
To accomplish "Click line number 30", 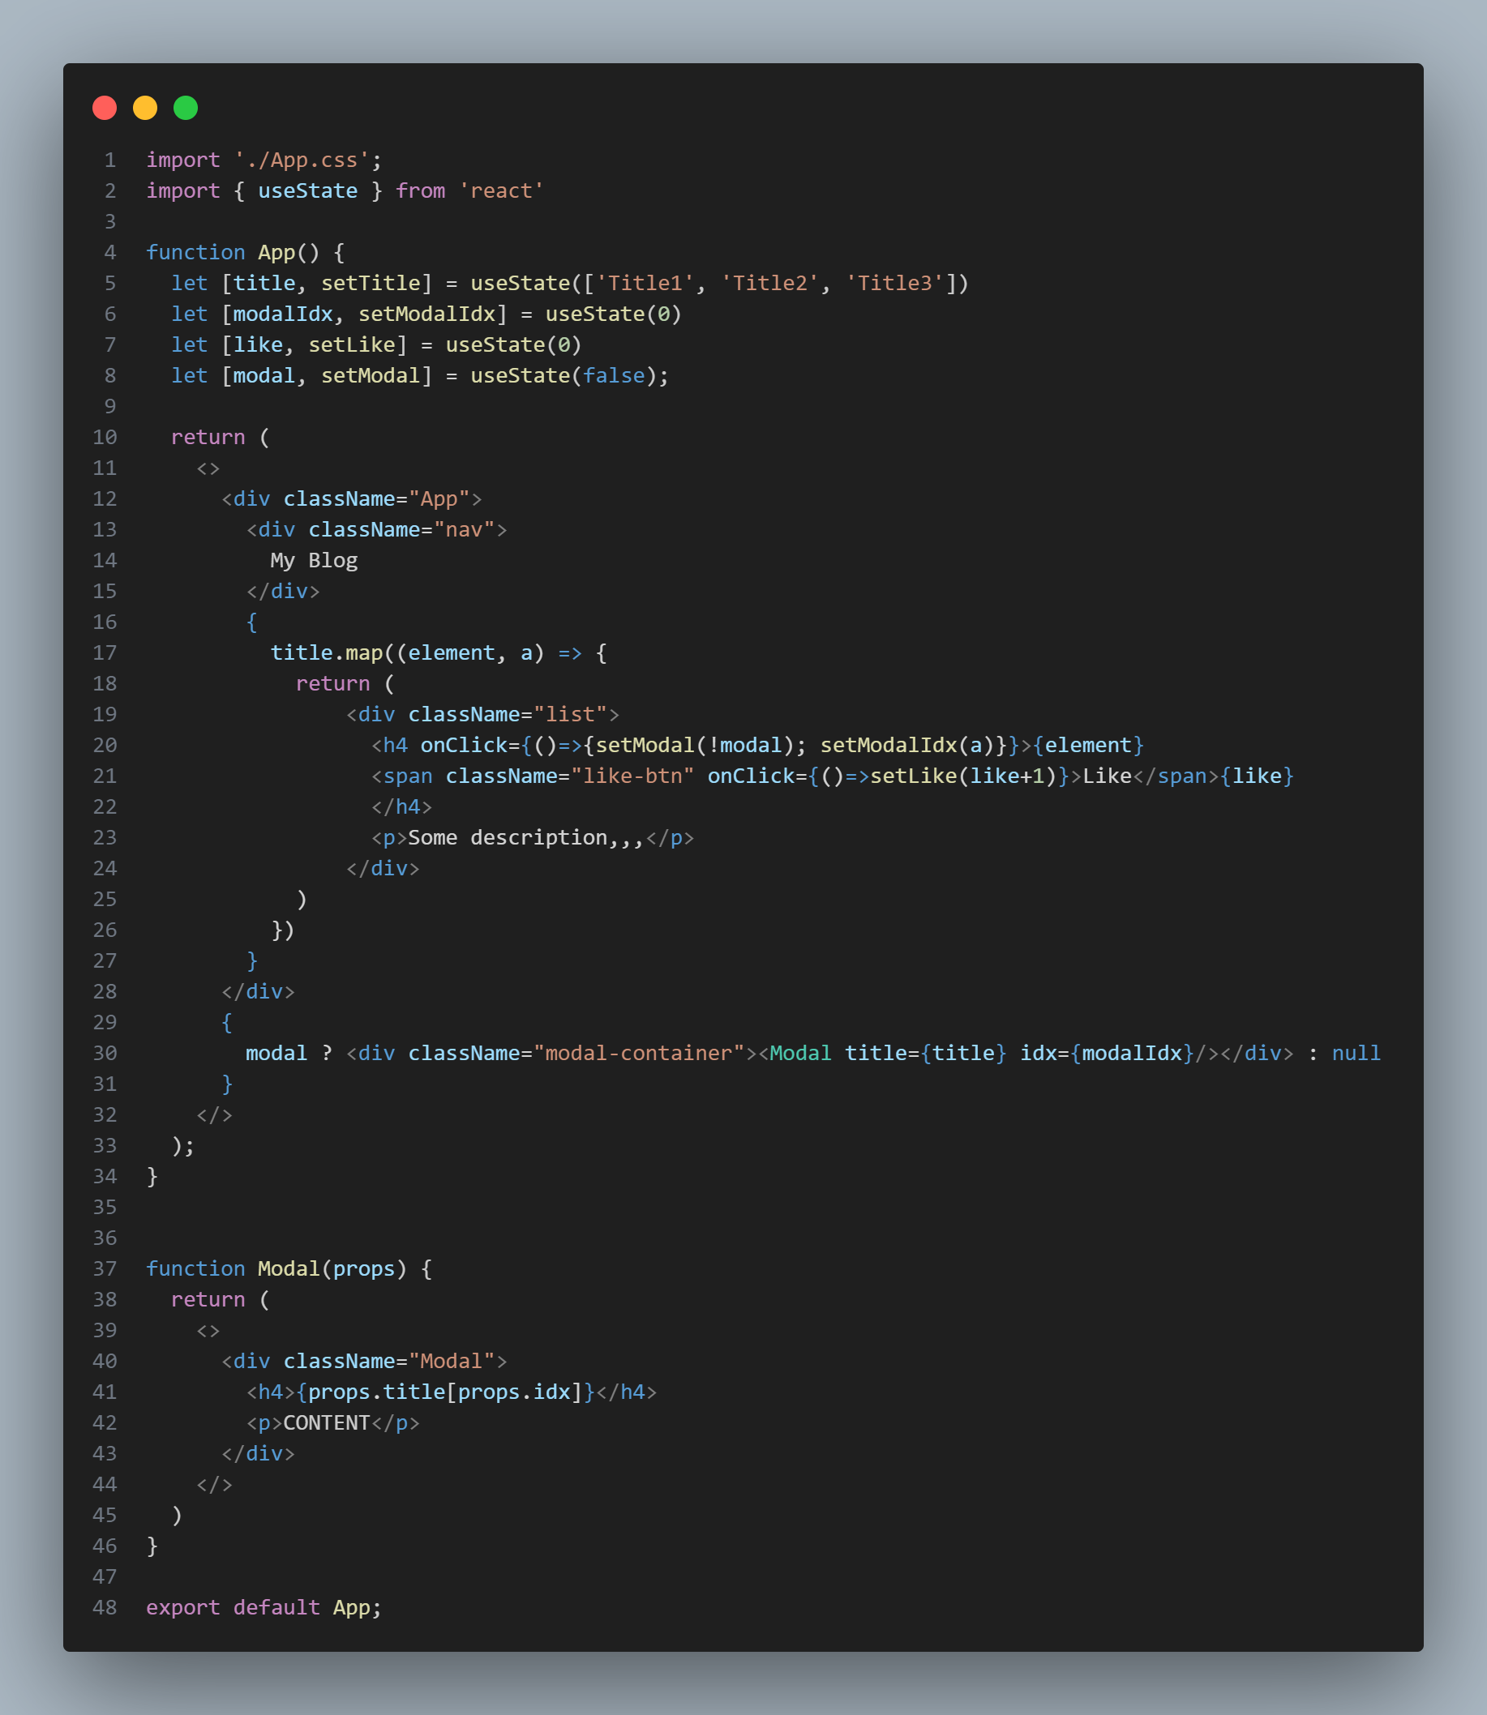I will [x=105, y=1053].
